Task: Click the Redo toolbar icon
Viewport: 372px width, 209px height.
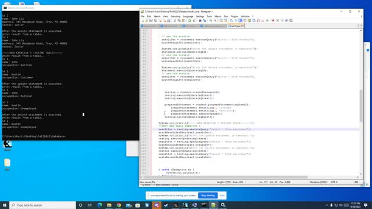Action: click(194, 21)
